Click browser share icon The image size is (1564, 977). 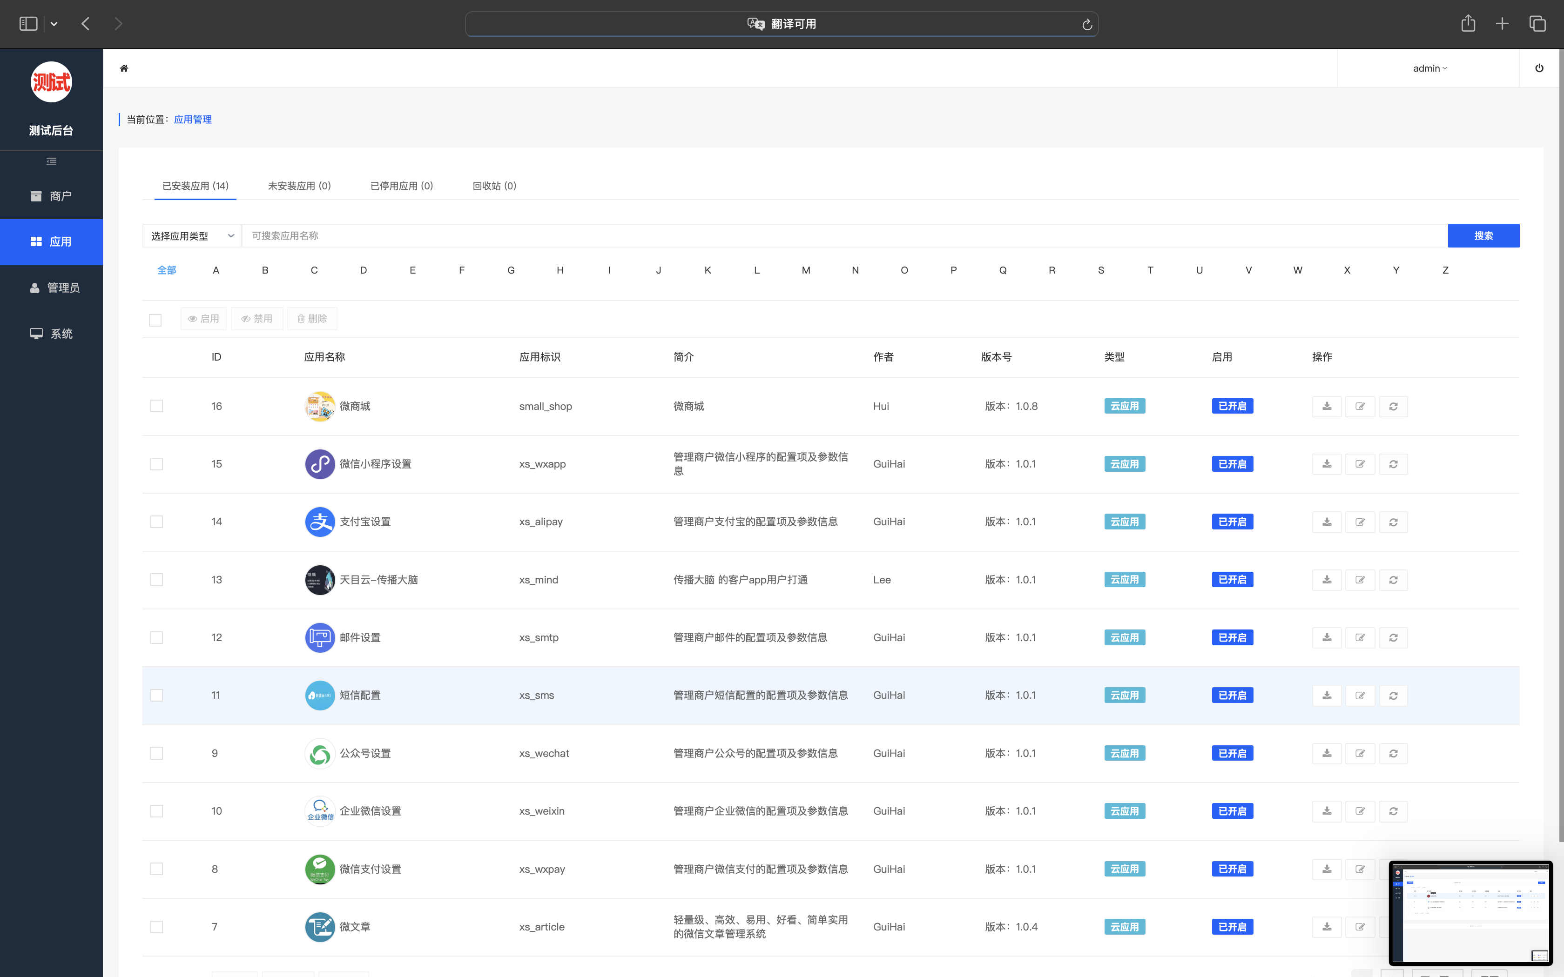1469,24
